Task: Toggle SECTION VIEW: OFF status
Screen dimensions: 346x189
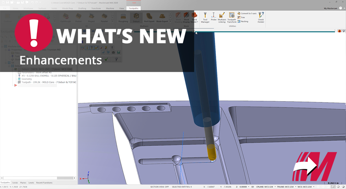Action: pyautogui.click(x=159, y=187)
